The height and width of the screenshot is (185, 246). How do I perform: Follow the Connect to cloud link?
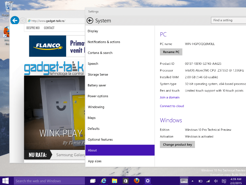point(172,106)
